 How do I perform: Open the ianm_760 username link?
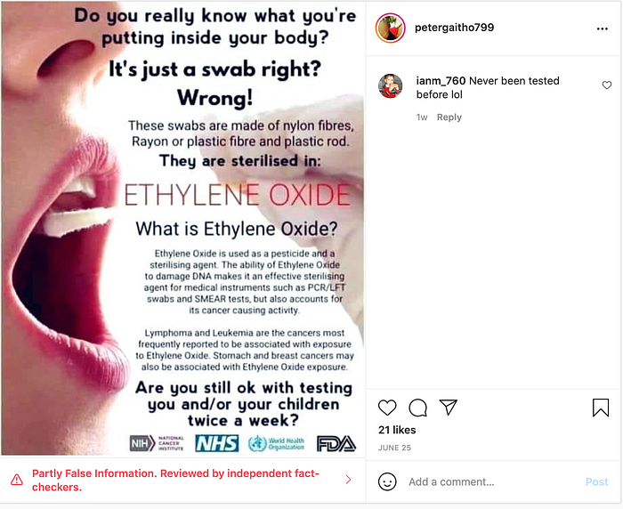(x=441, y=81)
